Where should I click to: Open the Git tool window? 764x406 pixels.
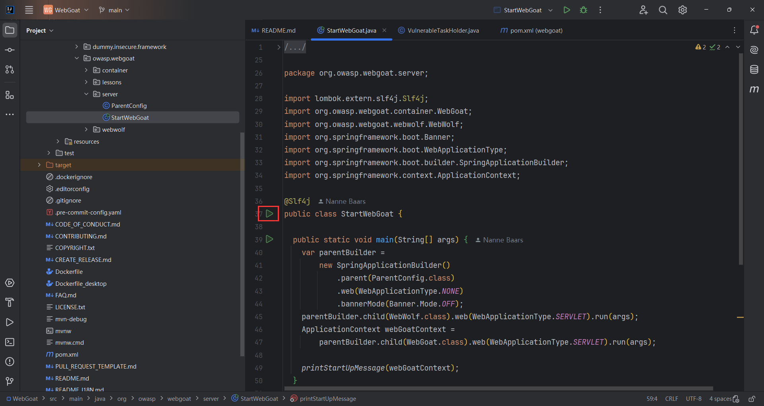(x=10, y=381)
